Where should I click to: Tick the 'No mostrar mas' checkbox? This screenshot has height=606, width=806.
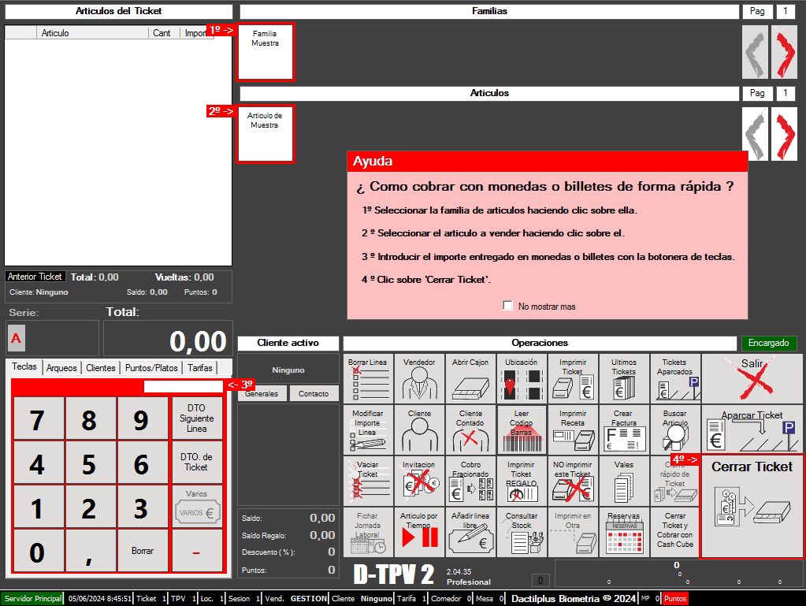[x=508, y=306]
